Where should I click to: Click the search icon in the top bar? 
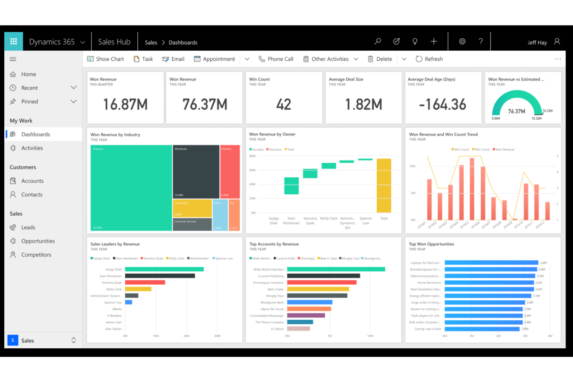377,41
